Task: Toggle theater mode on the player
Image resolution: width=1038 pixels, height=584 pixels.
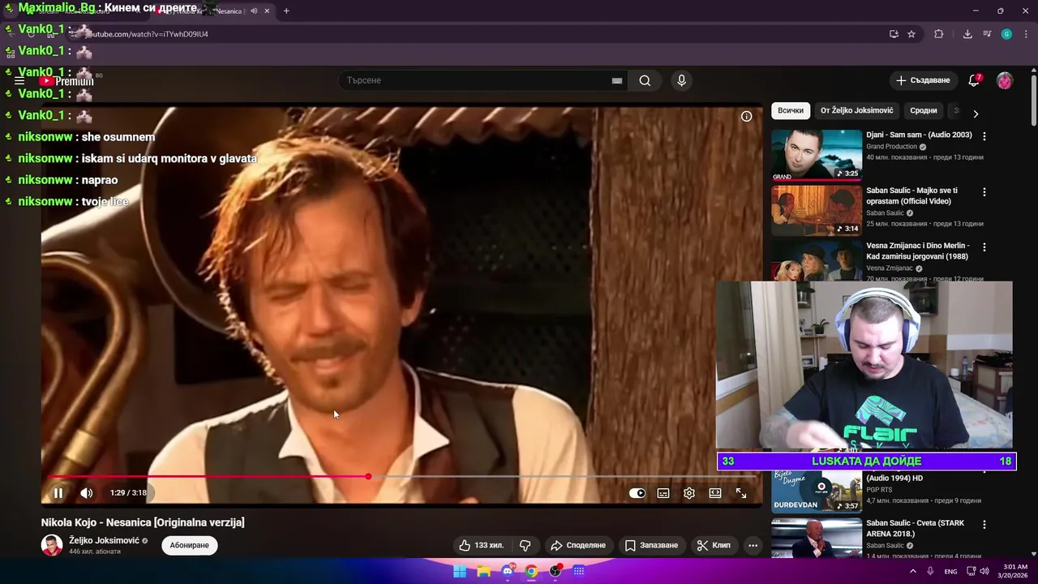Action: coord(715,492)
